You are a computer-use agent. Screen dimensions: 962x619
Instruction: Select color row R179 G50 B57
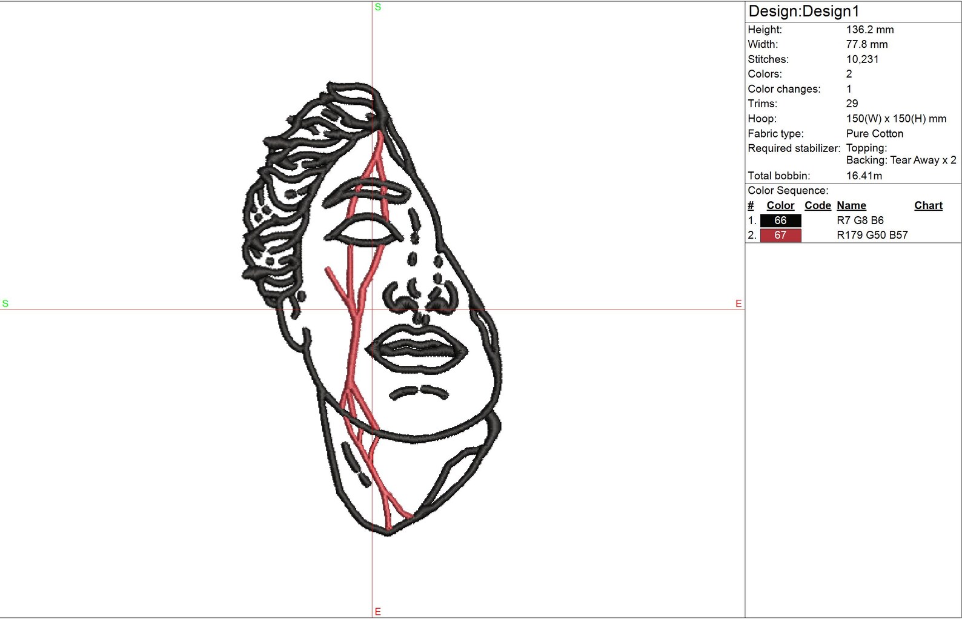[853, 235]
